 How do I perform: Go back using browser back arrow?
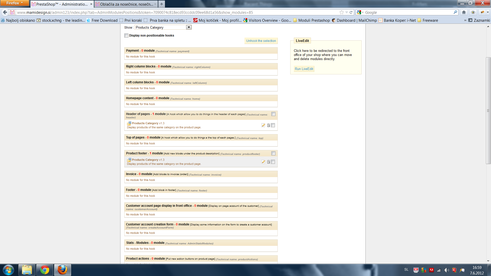[5, 12]
